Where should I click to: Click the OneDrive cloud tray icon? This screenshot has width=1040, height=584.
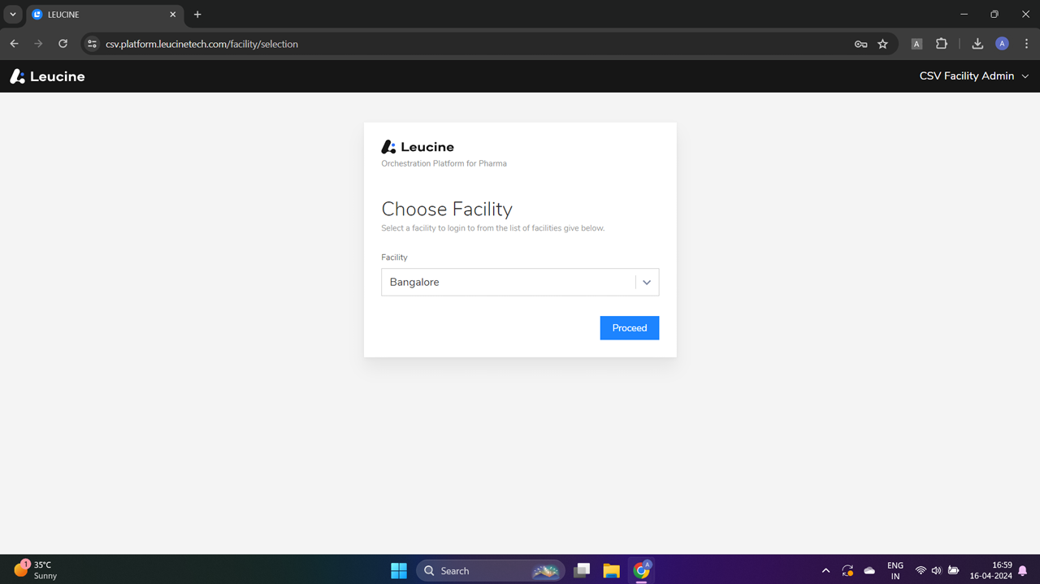point(869,571)
